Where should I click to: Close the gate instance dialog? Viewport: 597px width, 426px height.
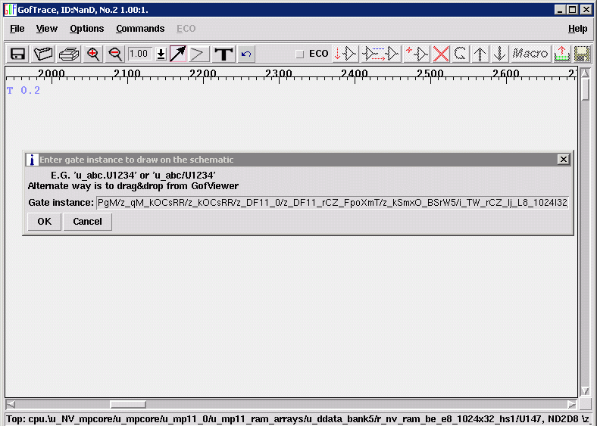563,160
